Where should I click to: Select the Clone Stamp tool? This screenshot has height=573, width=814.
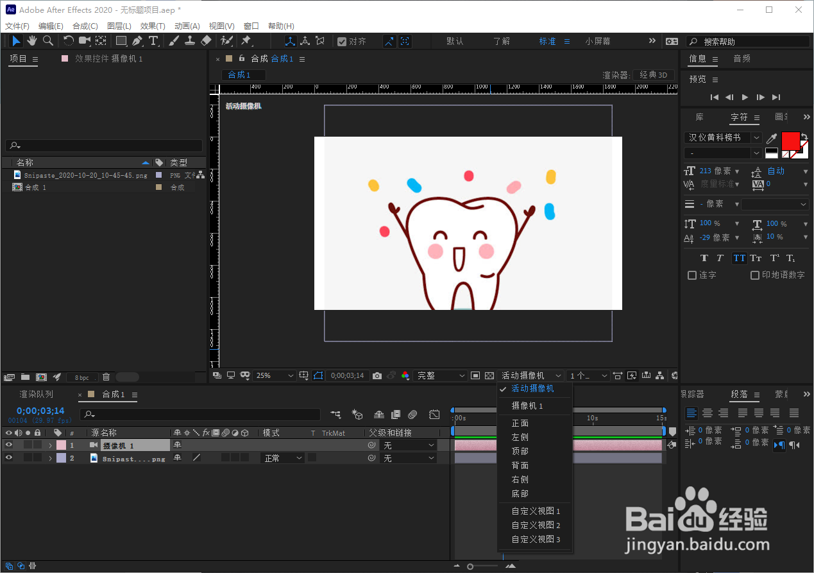click(x=190, y=41)
